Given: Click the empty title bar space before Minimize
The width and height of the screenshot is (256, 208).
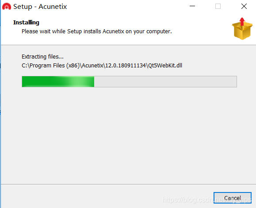Looking at the screenshot, I should tap(127, 7).
